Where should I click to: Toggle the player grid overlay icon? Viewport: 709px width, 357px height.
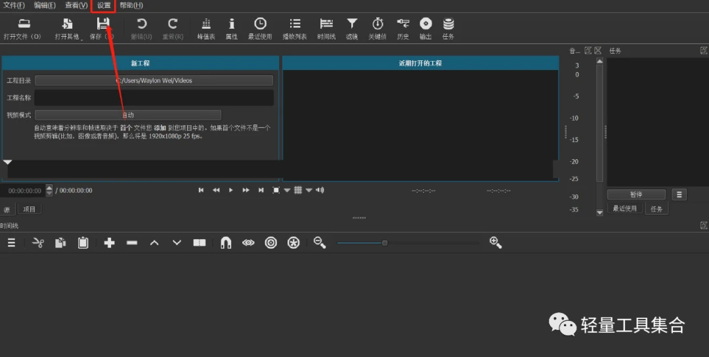tap(298, 190)
